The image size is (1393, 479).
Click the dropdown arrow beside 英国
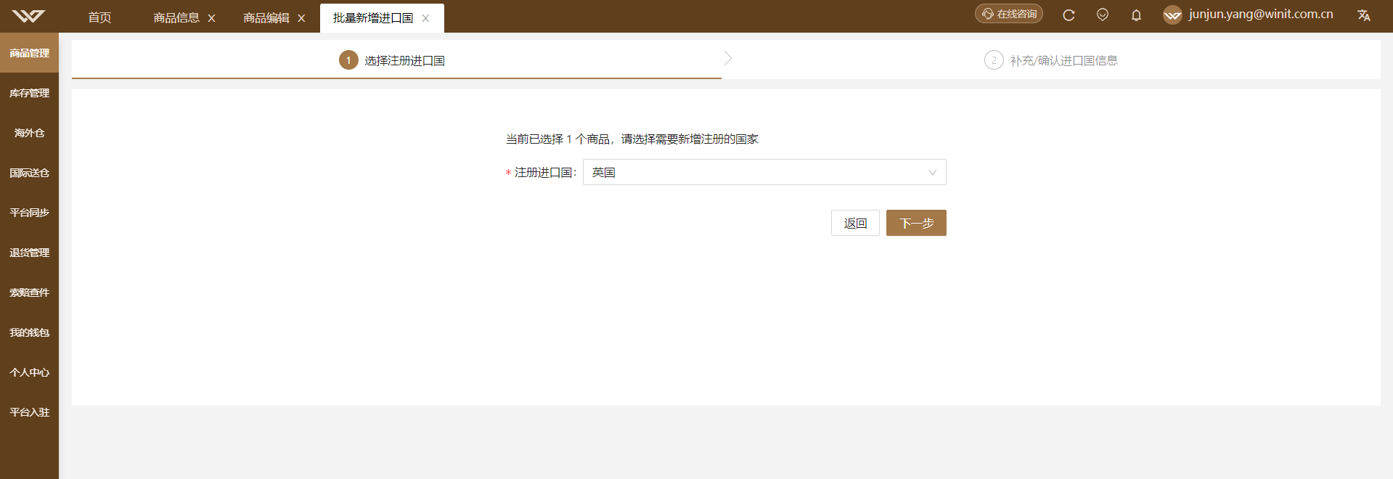point(932,173)
